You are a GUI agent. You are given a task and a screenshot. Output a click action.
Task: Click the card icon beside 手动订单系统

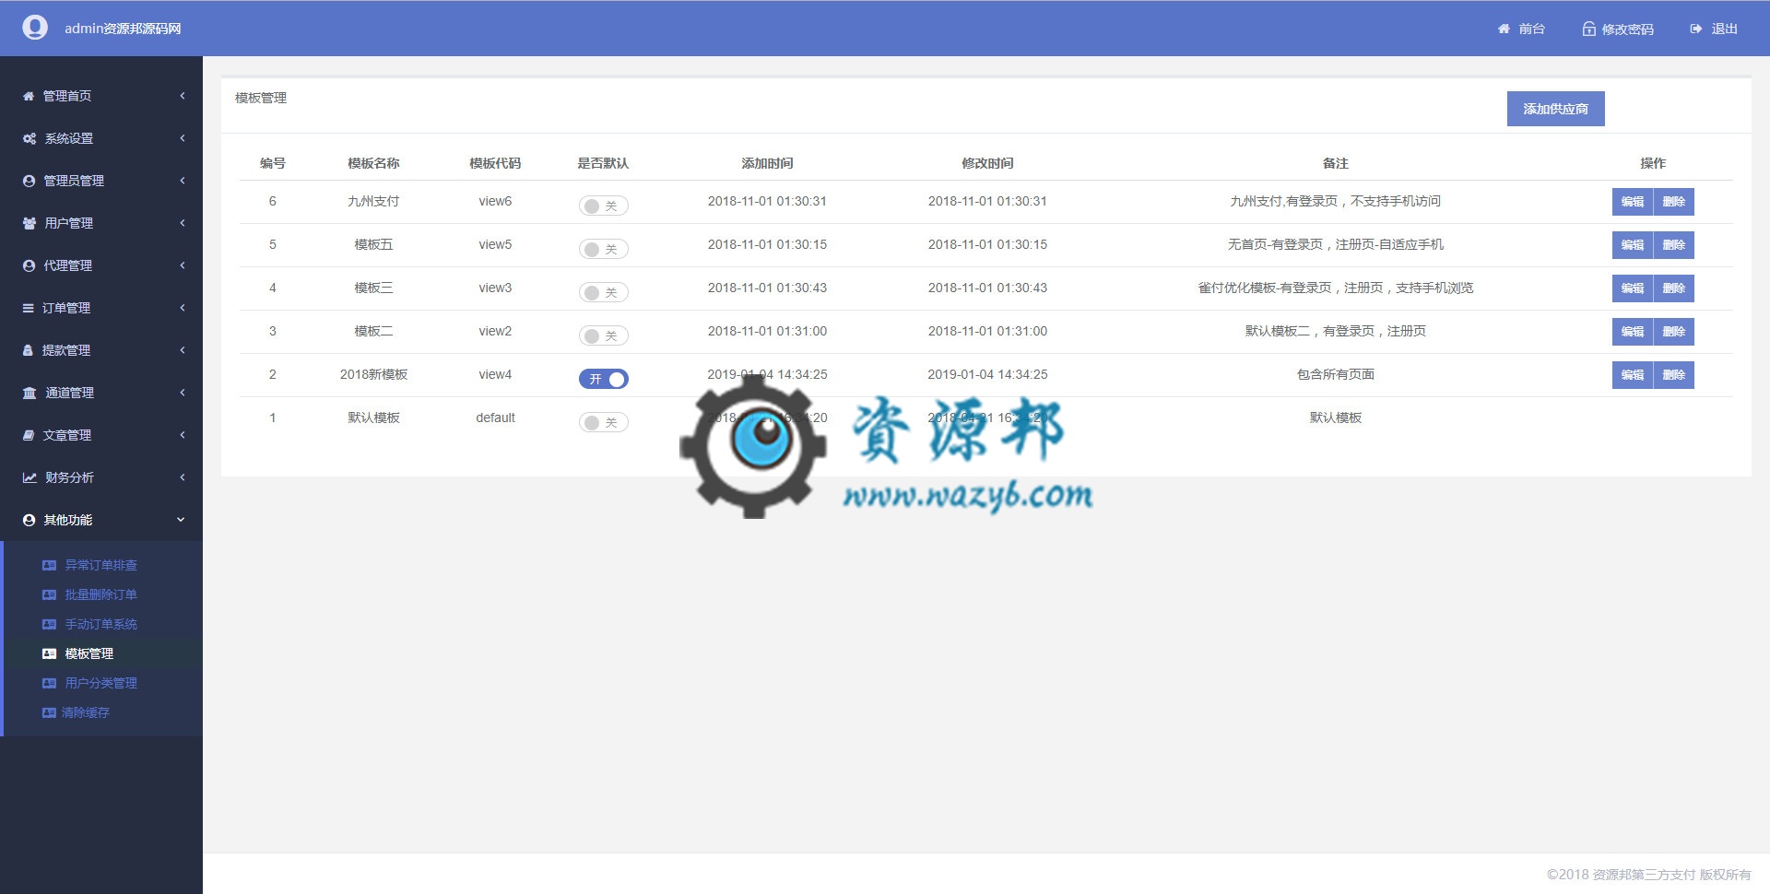click(x=49, y=624)
